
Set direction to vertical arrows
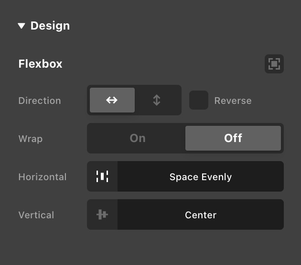click(157, 100)
